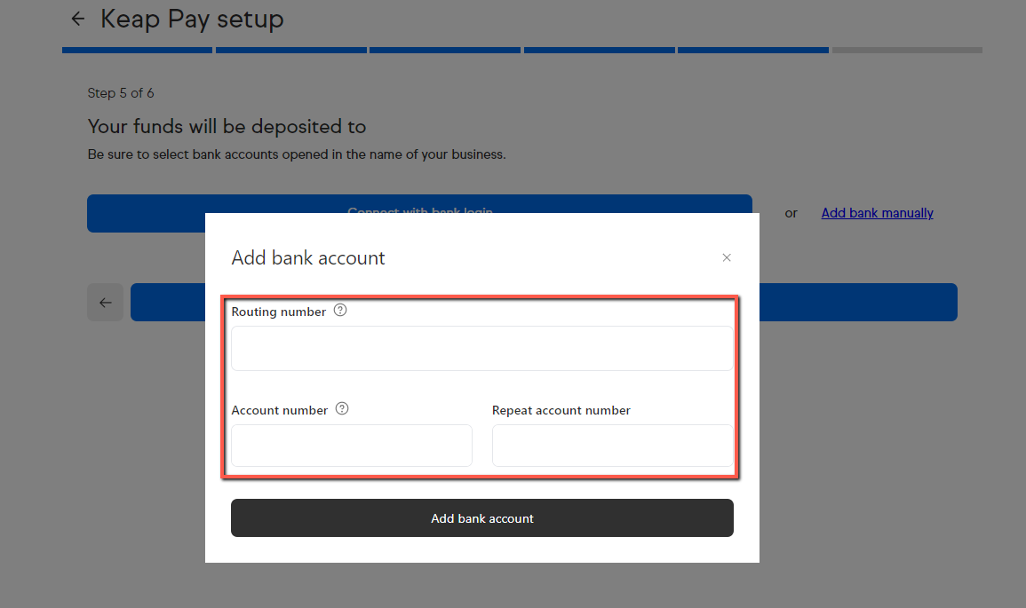The height and width of the screenshot is (608, 1026).
Task: Click the dark Add bank account button
Action: click(x=482, y=517)
